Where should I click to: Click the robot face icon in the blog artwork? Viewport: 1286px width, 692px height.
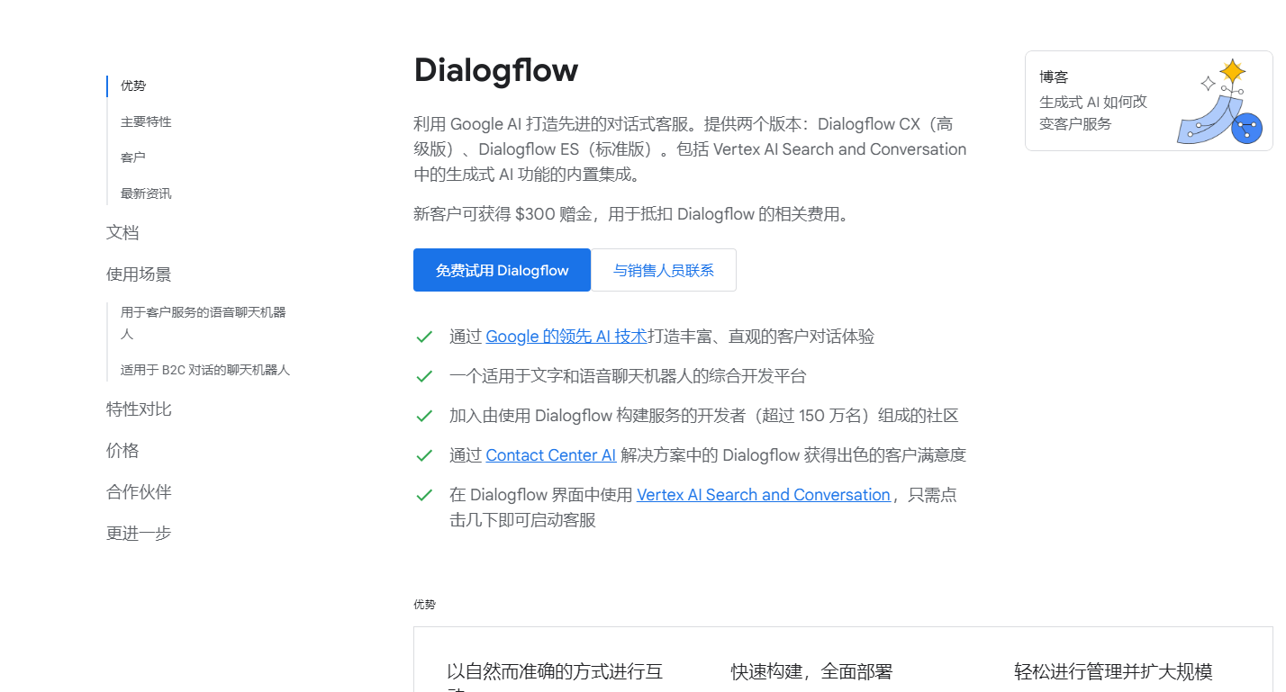(x=1247, y=129)
